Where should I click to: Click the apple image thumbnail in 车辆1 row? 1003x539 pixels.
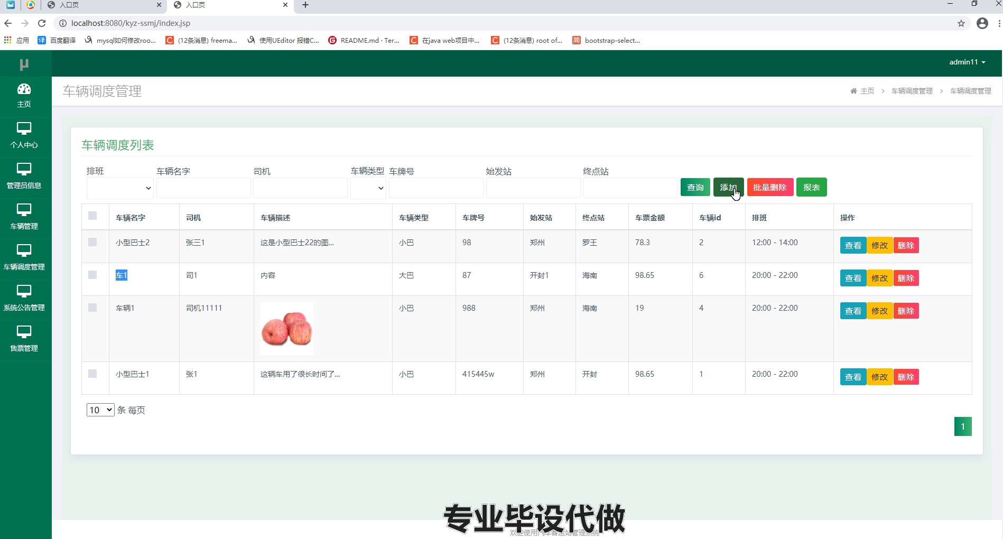[286, 328]
